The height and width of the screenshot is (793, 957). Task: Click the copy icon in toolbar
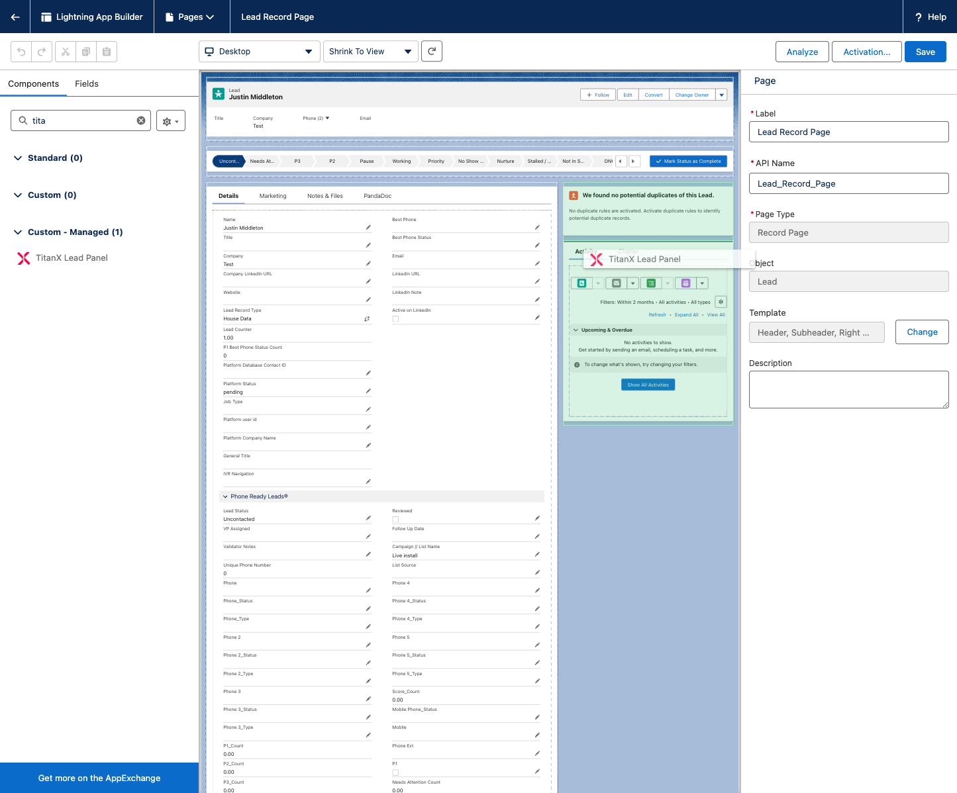point(86,52)
